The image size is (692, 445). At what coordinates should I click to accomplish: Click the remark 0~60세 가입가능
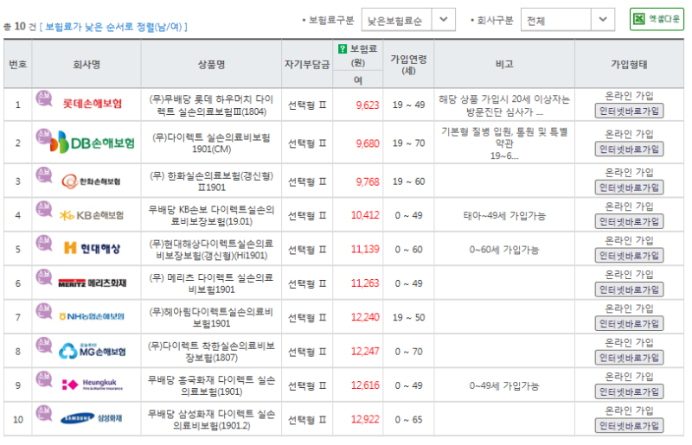pyautogui.click(x=504, y=250)
